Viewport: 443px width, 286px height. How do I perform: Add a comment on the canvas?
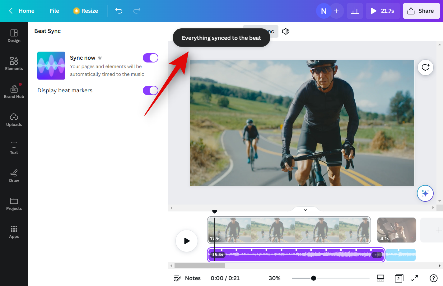coord(426,67)
